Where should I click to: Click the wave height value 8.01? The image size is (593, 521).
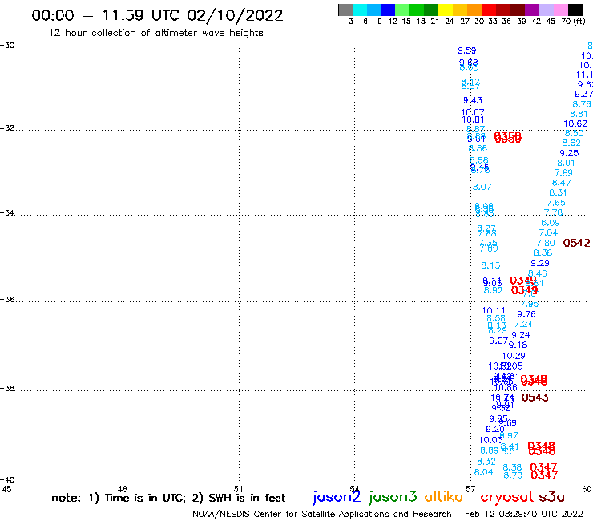click(x=566, y=163)
